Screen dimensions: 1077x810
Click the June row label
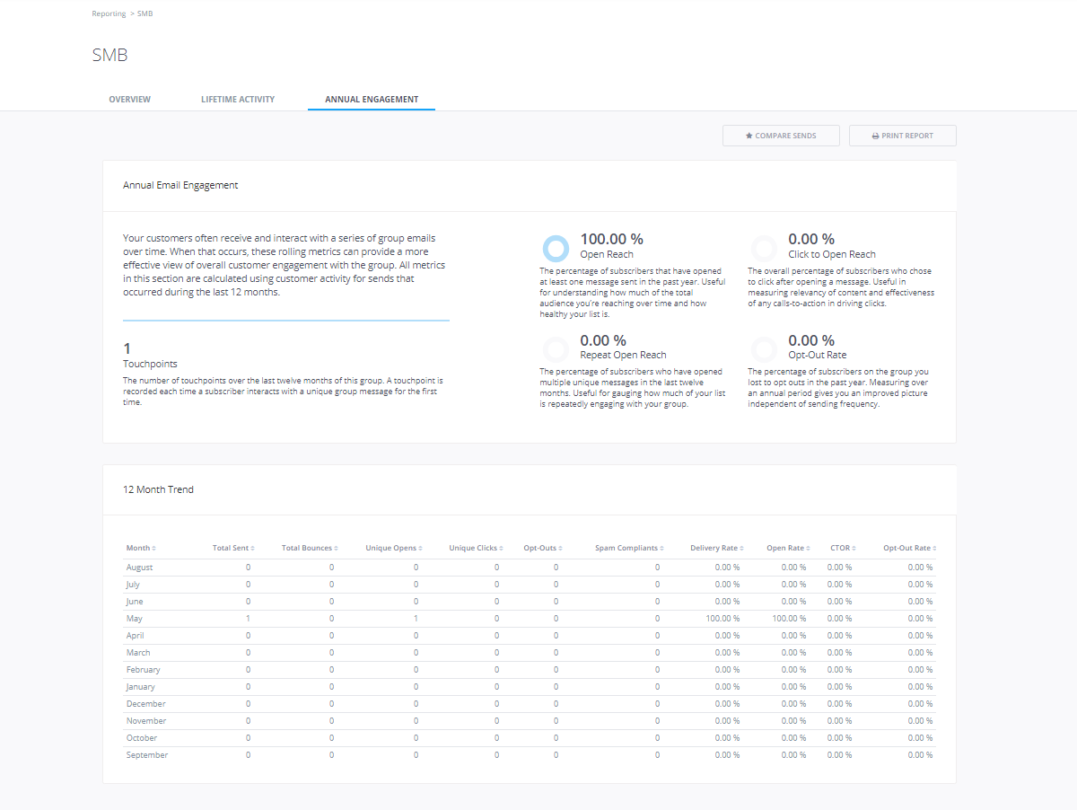pyautogui.click(x=135, y=602)
